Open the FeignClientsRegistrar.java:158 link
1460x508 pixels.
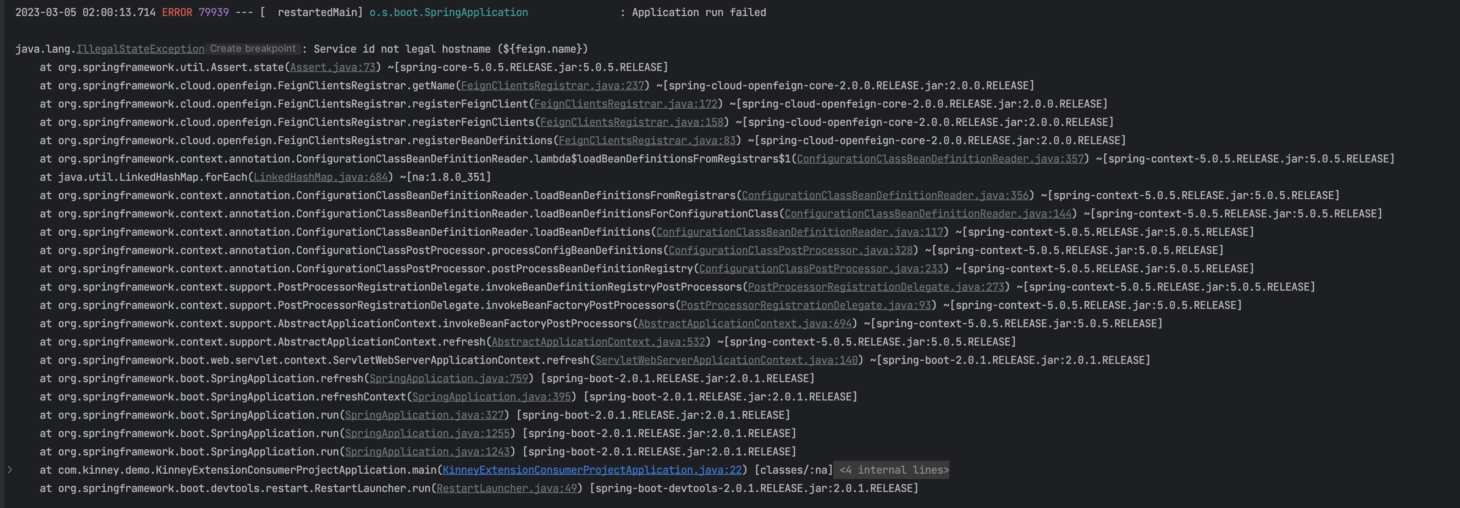(632, 122)
